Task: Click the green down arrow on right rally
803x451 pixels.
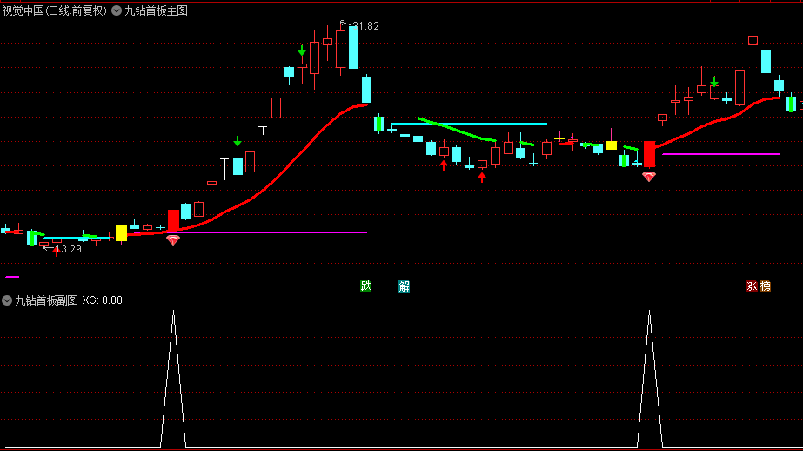Action: click(714, 82)
